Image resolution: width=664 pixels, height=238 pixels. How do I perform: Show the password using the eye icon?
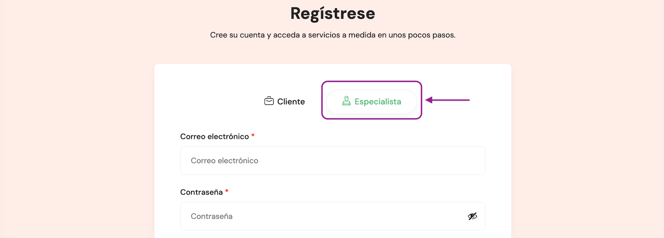(472, 216)
